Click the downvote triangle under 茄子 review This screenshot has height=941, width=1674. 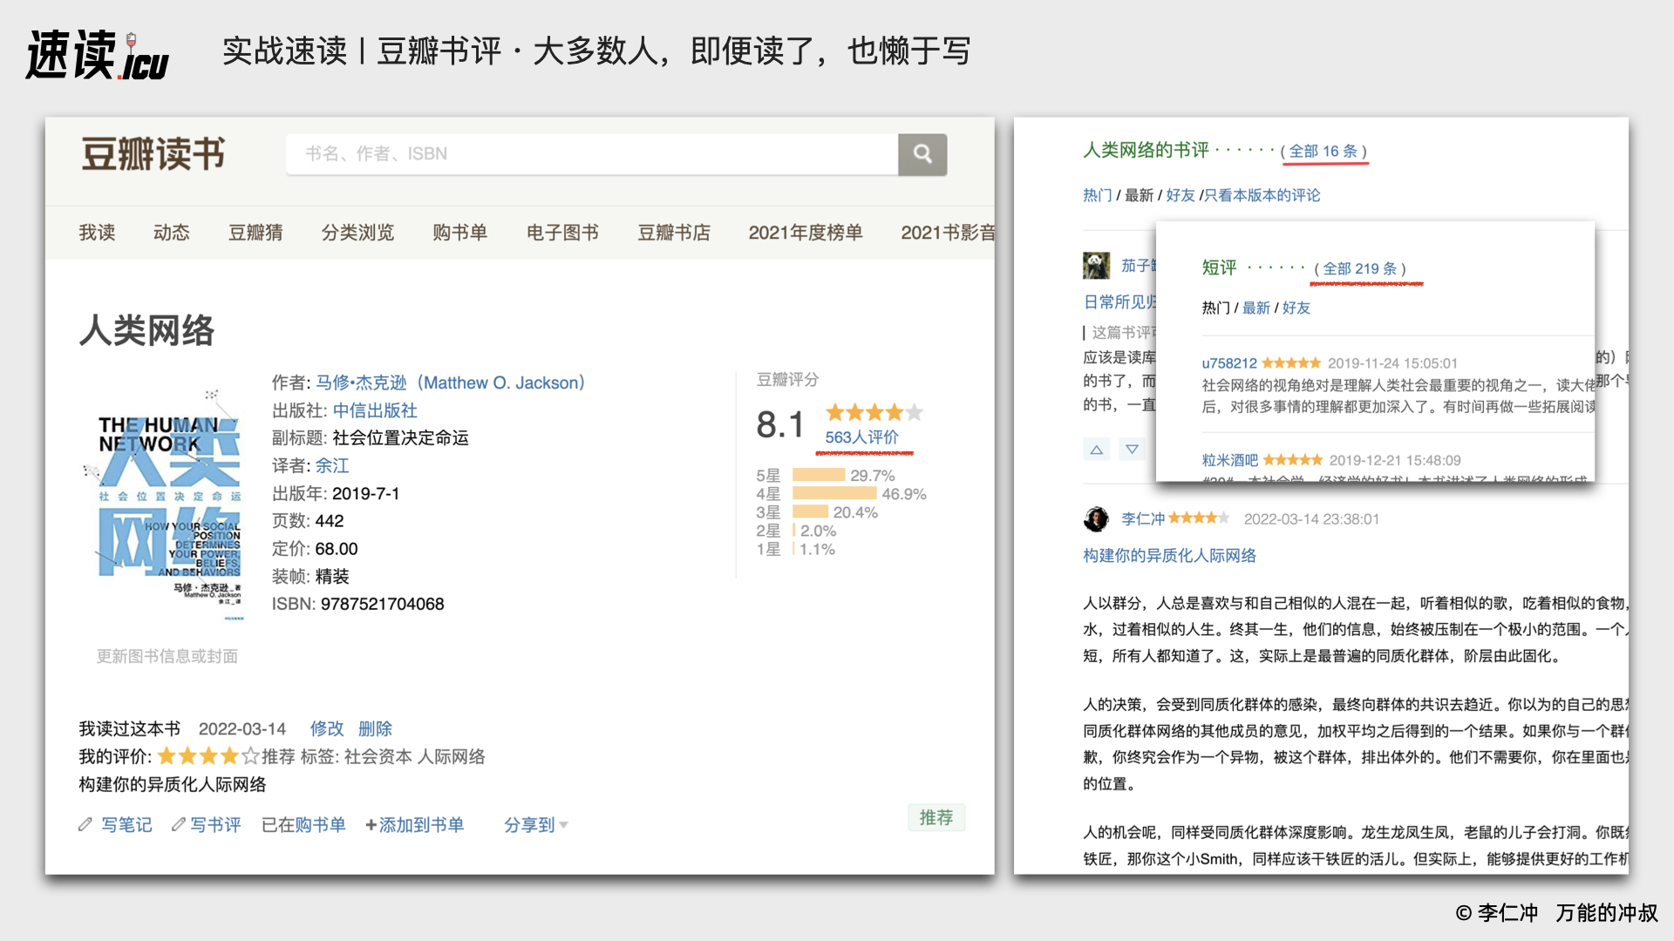pyautogui.click(x=1132, y=450)
